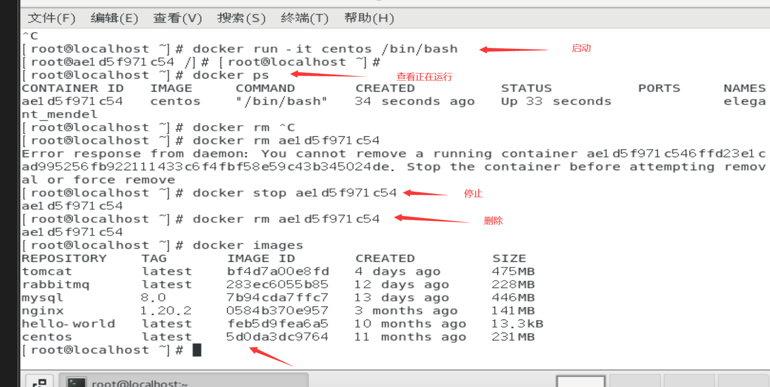The width and height of the screenshot is (770, 387).
Task: Select the root@localhost:~ taskbar window button
Action: (x=184, y=381)
